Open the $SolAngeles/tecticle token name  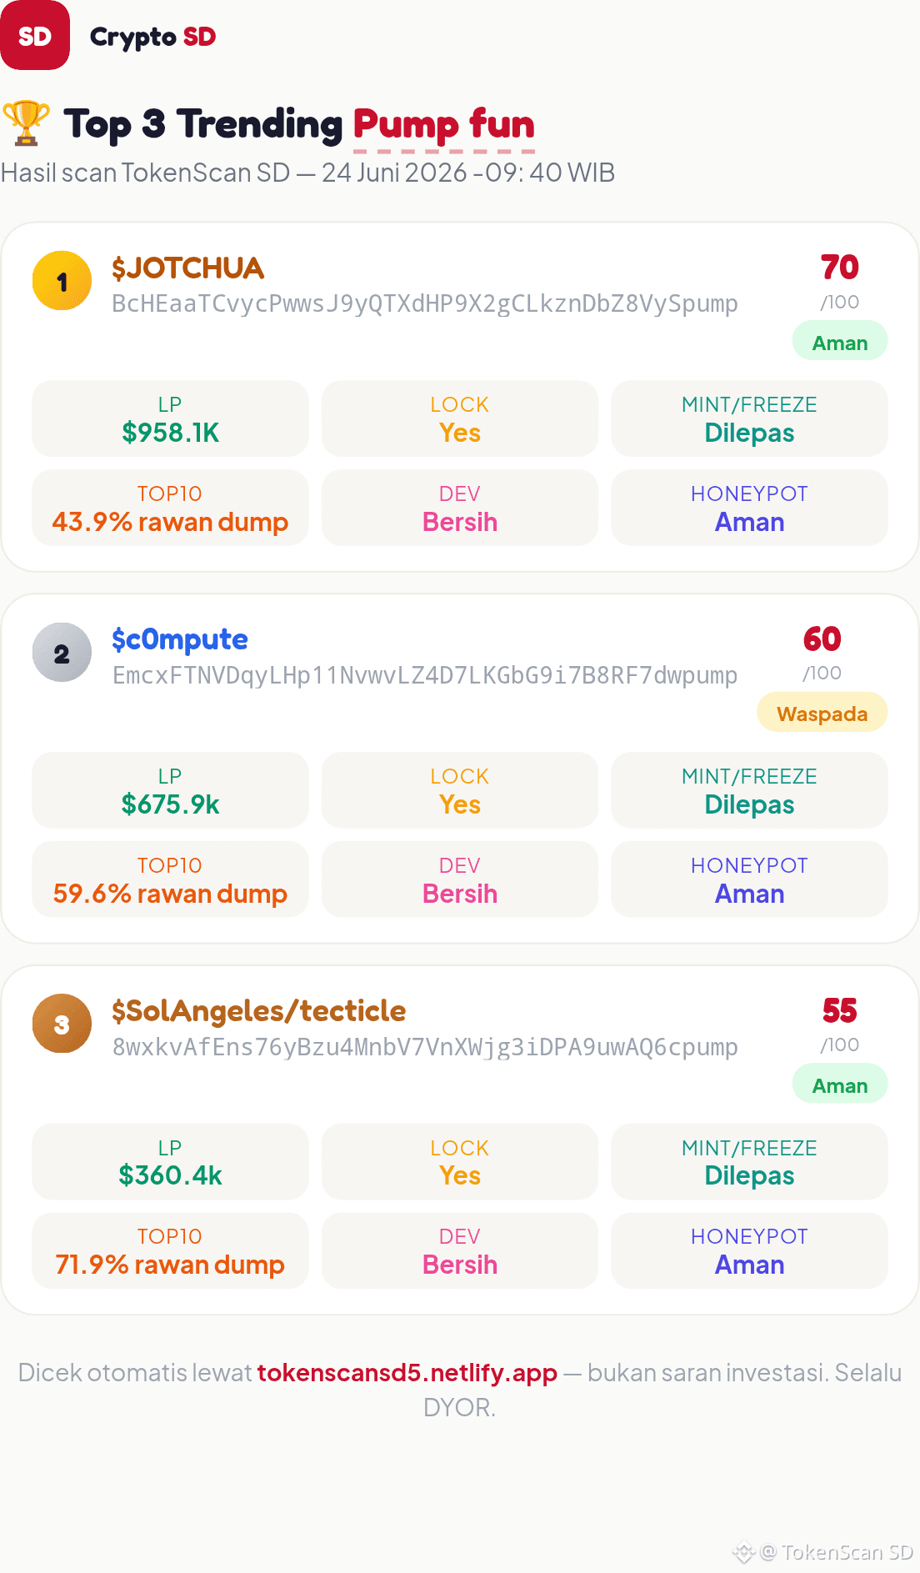[x=258, y=1011]
